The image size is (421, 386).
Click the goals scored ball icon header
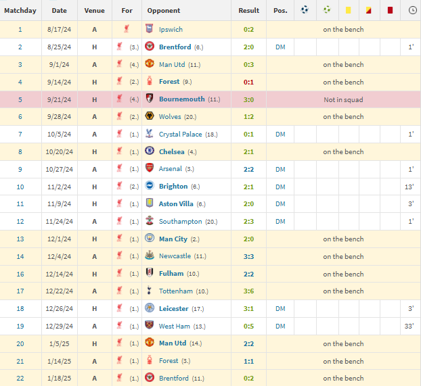pos(305,10)
